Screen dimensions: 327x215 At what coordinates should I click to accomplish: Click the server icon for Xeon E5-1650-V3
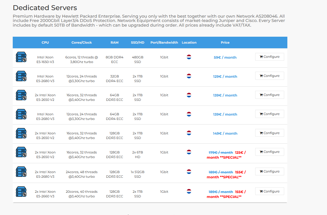21,57
